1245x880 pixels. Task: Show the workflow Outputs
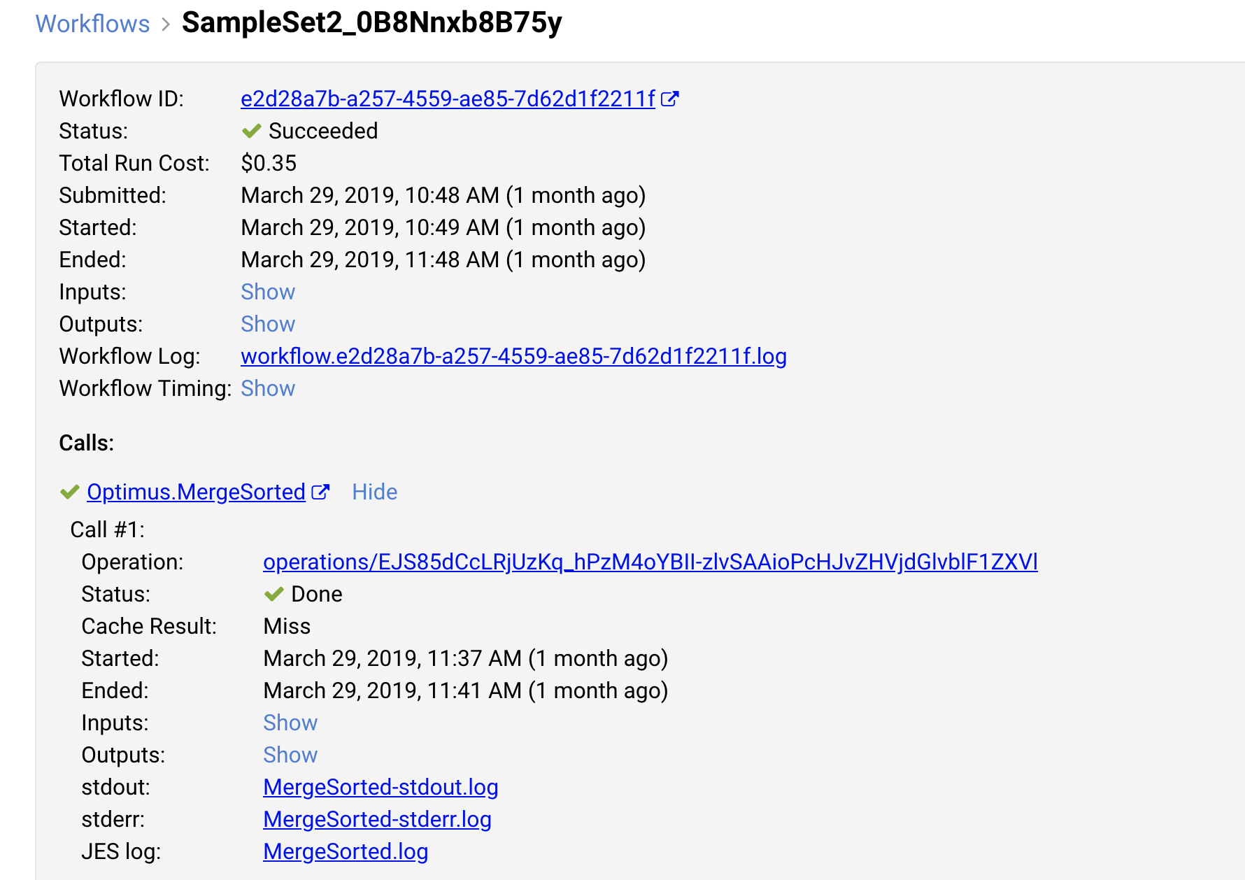(x=268, y=324)
